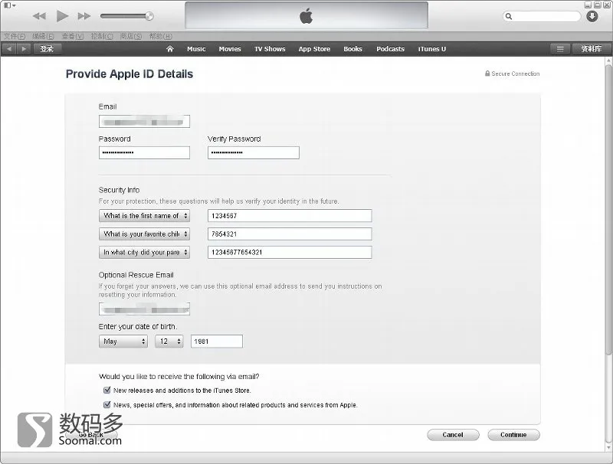Focus the Optional Rescue Email field
The image size is (613, 464).
pos(144,309)
